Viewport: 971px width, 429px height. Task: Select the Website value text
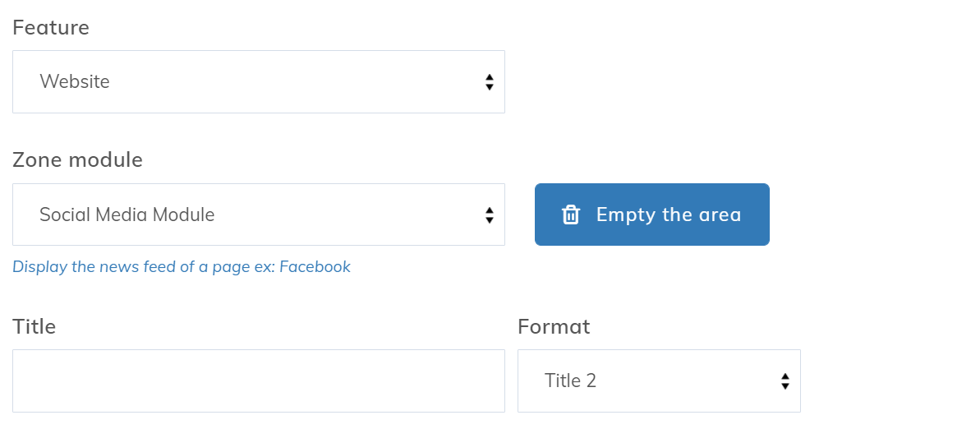75,82
